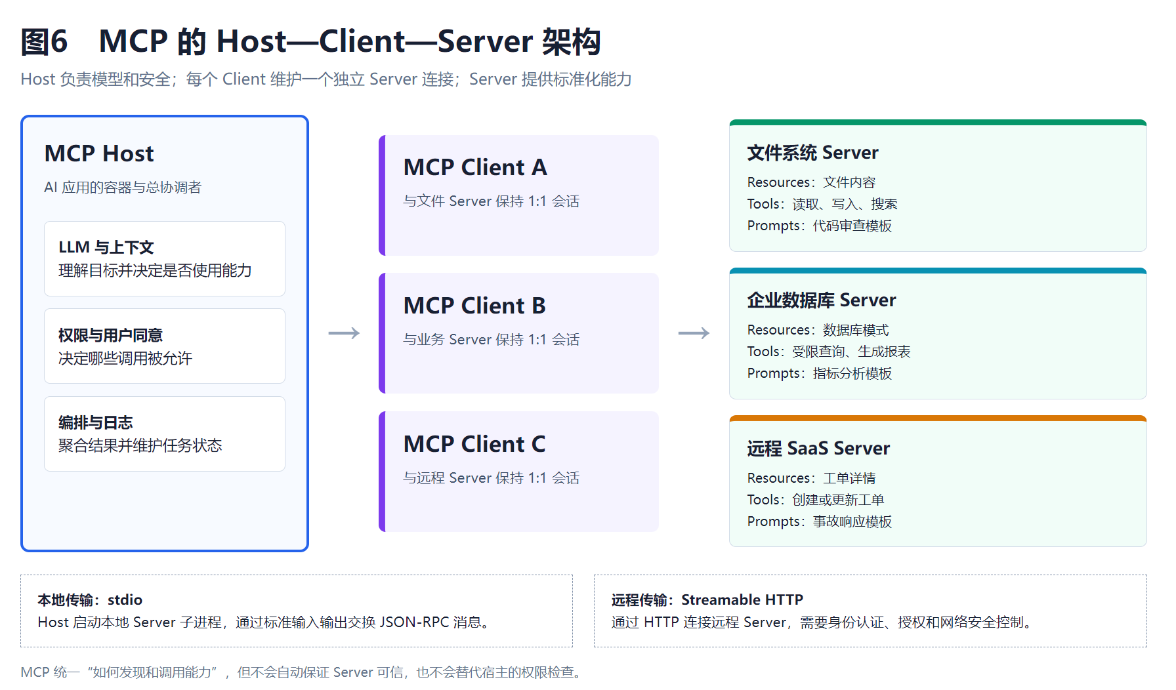This screenshot has height=690, width=1176.
Task: Click '聚合结果并维护任务状态' text
Action: pos(140,446)
